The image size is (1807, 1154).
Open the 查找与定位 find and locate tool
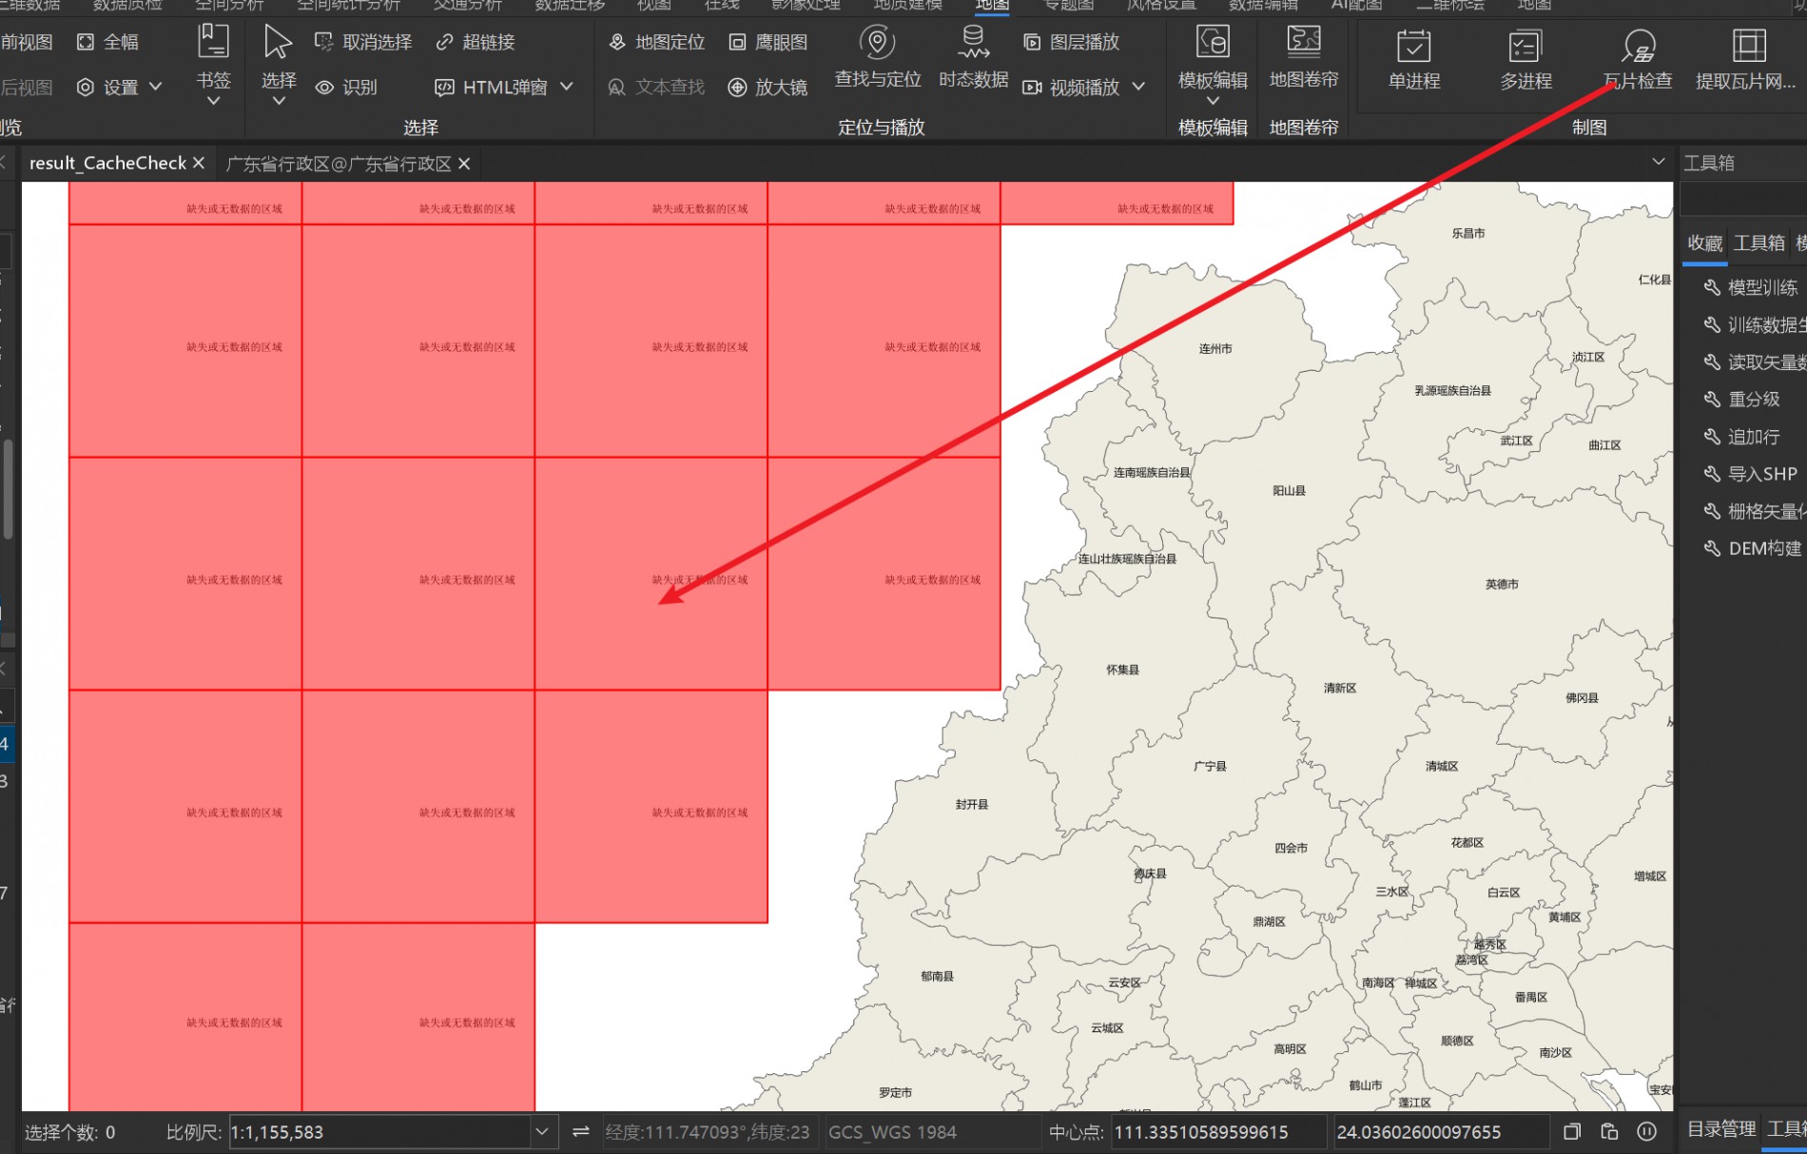coord(878,57)
